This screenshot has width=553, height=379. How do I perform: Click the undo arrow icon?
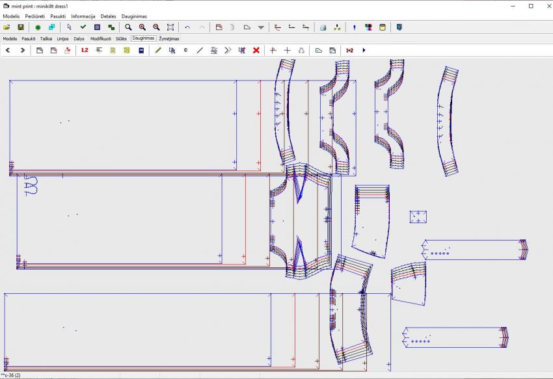coord(187,27)
